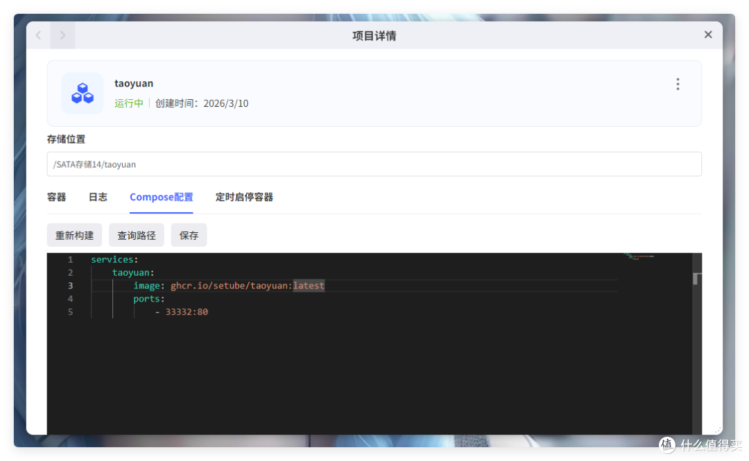The image size is (749, 461).
Task: Open the 日志 tab
Action: (x=98, y=197)
